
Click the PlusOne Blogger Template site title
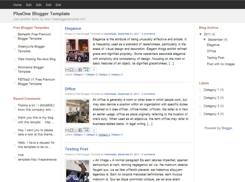click(x=41, y=14)
